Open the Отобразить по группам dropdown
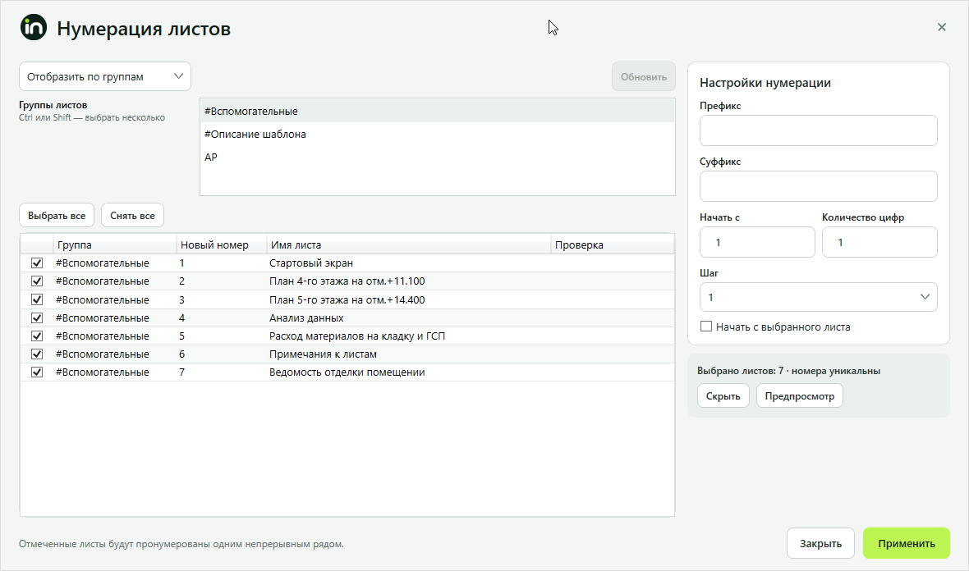 [x=105, y=76]
